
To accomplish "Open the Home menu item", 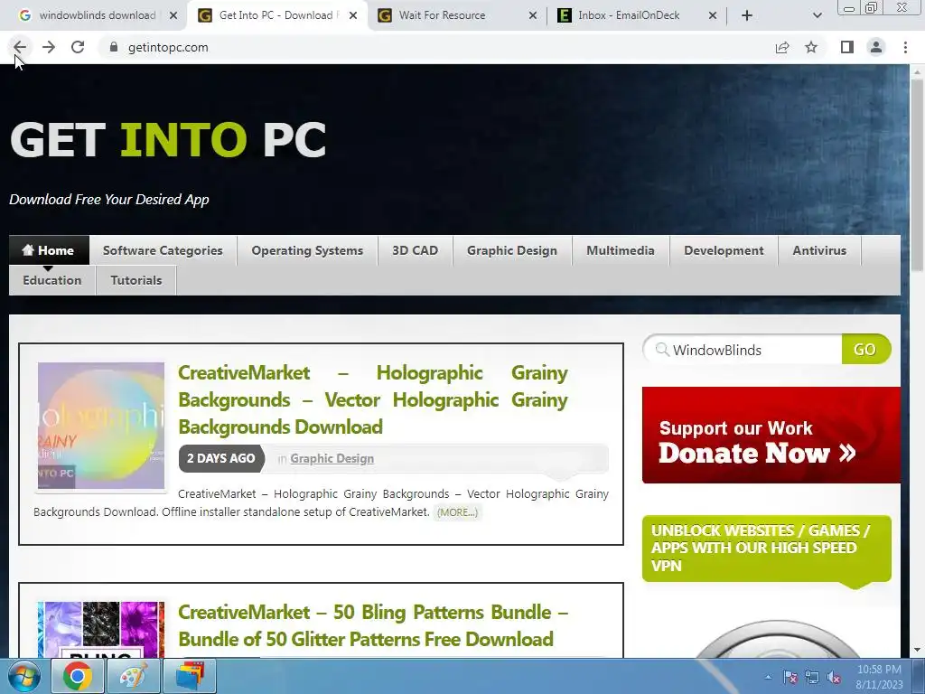I will point(49,250).
